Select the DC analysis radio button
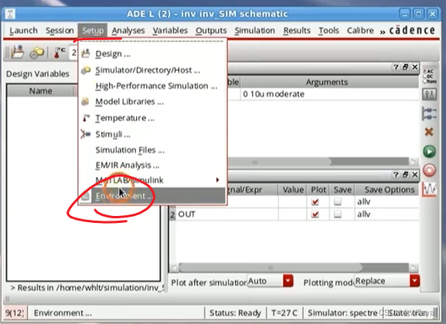 click(426, 76)
